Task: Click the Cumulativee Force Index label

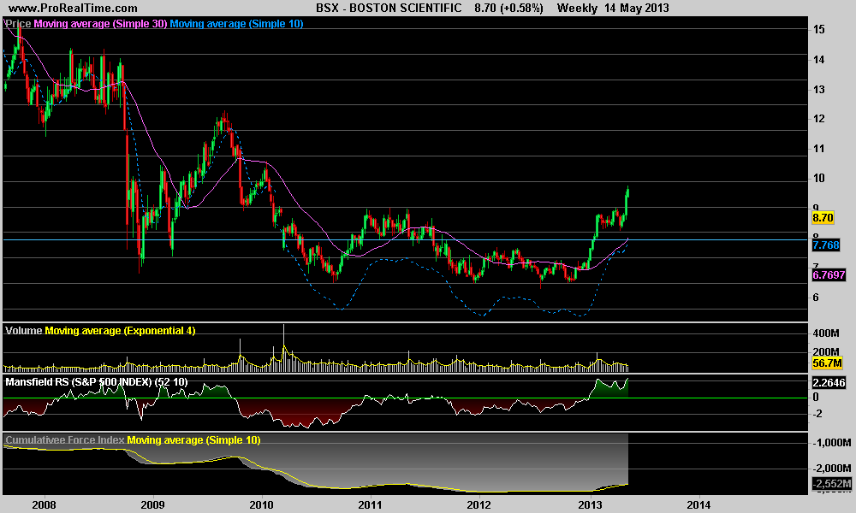Action: [64, 439]
